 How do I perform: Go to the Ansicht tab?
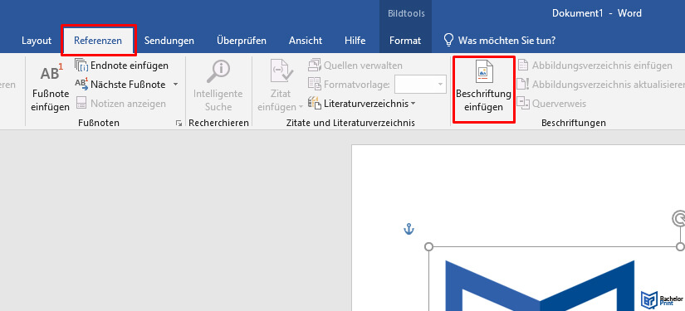point(306,41)
